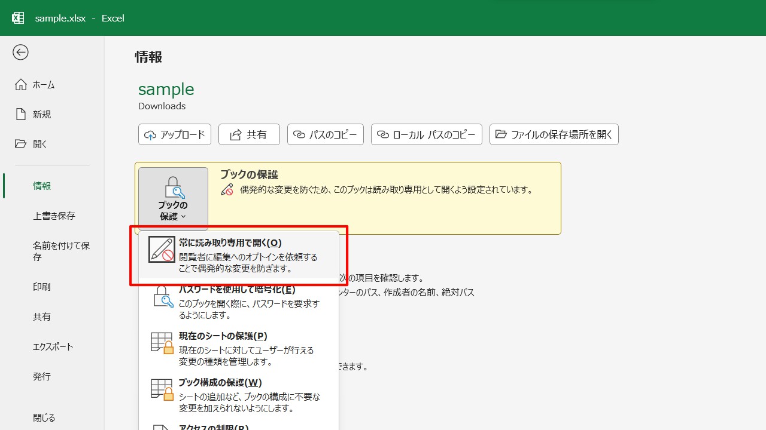
Task: Click the link icon on the パスのコピー button
Action: click(x=299, y=134)
